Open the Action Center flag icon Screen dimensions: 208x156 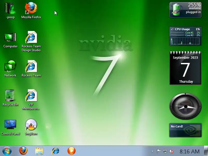[x=159, y=151]
